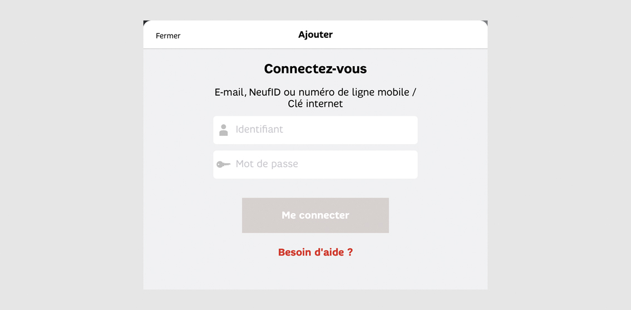Viewport: 631px width, 310px height.
Task: Tap the user silhouette icon
Action: click(223, 130)
